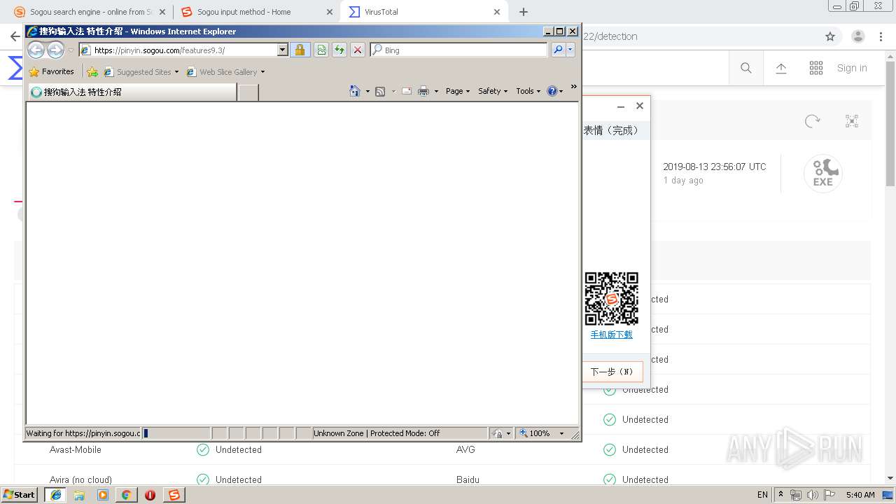This screenshot has width=896, height=504.
Task: Click the Internet Explorer taskbar icon
Action: point(55,494)
